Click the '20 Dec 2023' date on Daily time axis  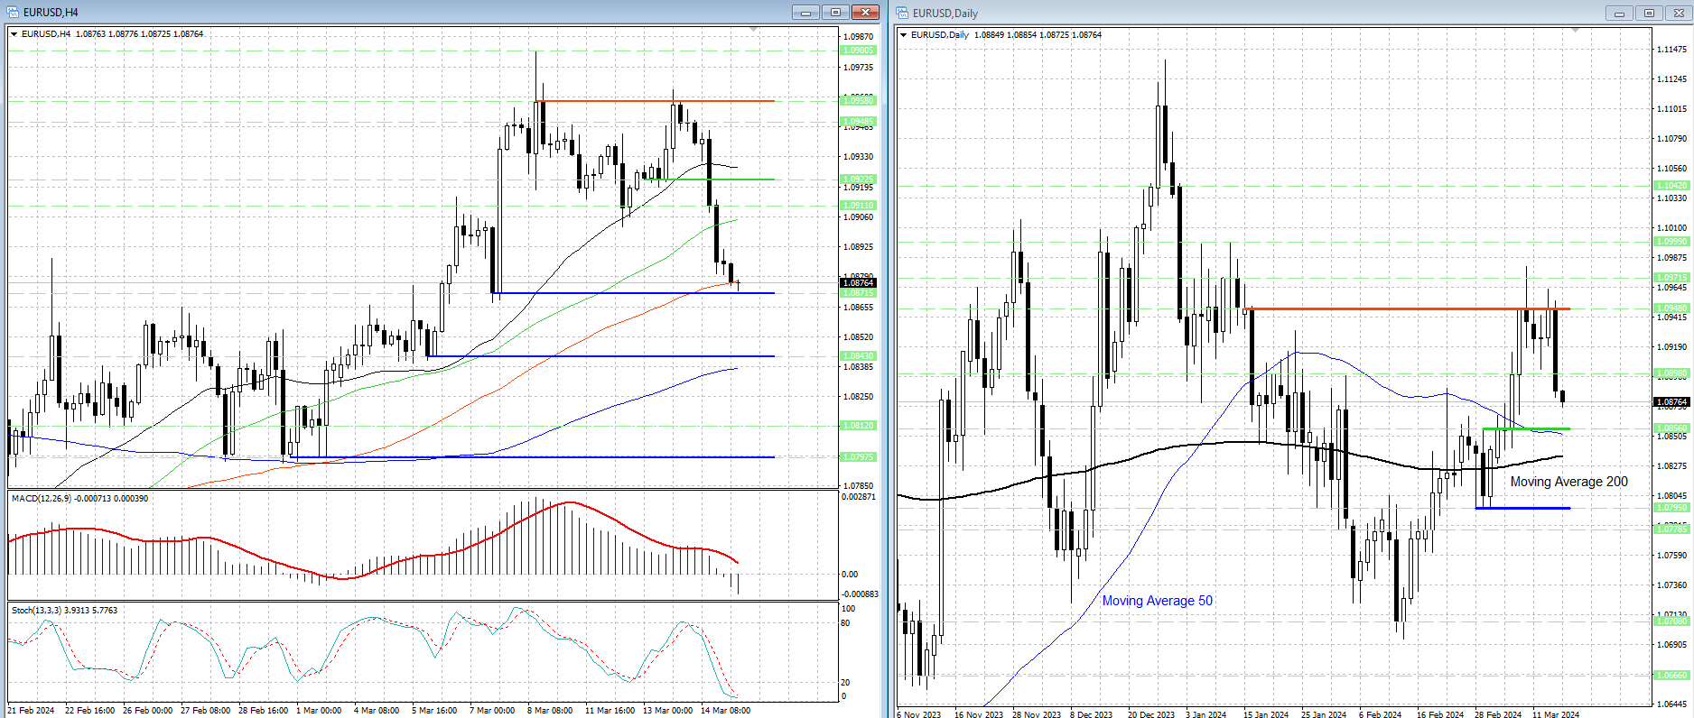[1151, 715]
